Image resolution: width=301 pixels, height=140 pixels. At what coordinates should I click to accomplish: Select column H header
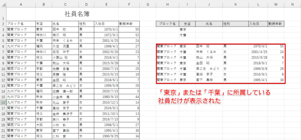pyautogui.click(x=168, y=4)
